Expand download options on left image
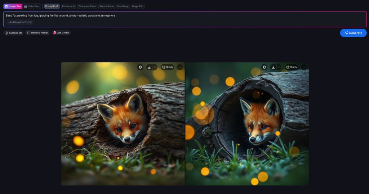This screenshot has height=194, width=369. point(155,67)
